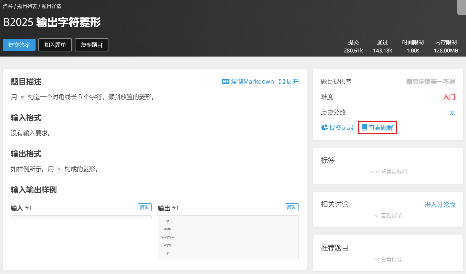This screenshot has height=274, width=466.
Task: Click 复制Markdown to copy problem text
Action: tap(252, 81)
